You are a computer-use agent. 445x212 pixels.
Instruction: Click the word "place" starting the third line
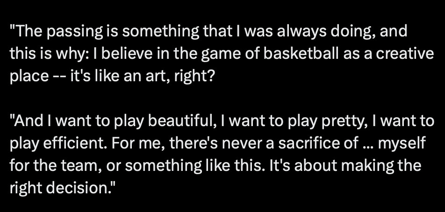click(26, 75)
